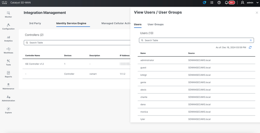Screen dimensions: 260x133
Task: Sort by IP Address column header
Action: pyautogui.click(x=124, y=56)
